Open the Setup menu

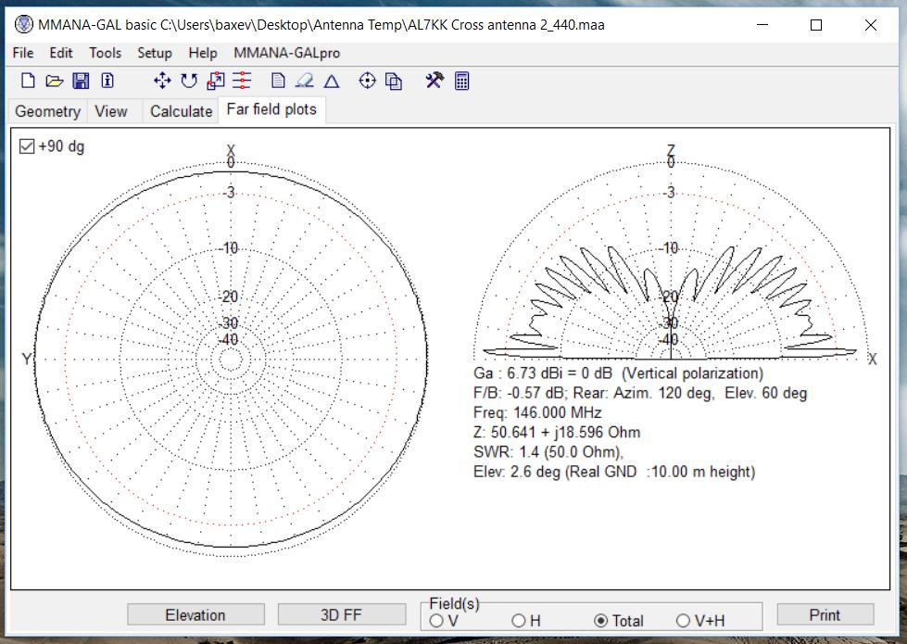click(x=155, y=53)
